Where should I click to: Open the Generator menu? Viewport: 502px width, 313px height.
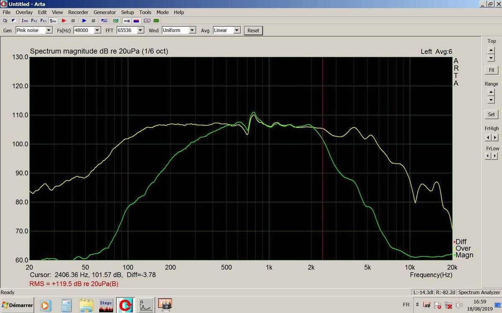[105, 13]
